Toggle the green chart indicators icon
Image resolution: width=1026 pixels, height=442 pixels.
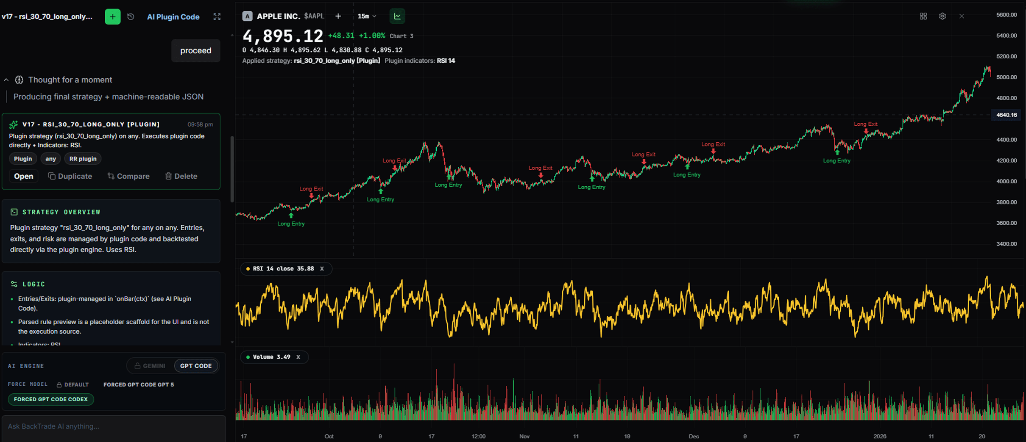tap(397, 16)
